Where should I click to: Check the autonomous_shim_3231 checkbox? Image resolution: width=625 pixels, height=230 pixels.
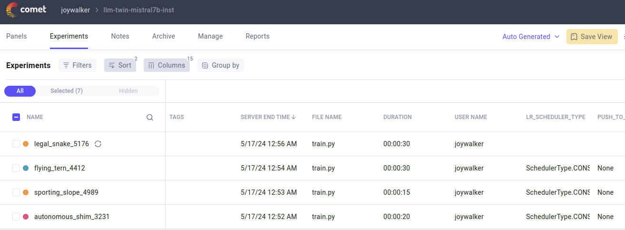point(16,217)
